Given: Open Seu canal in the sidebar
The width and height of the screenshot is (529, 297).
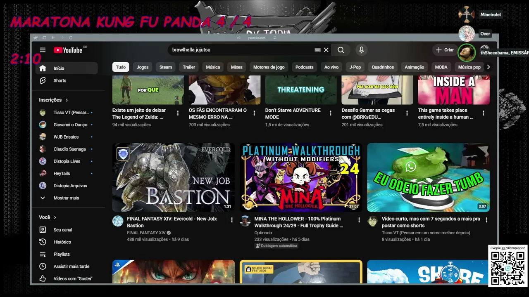Looking at the screenshot, I should [x=67, y=230].
